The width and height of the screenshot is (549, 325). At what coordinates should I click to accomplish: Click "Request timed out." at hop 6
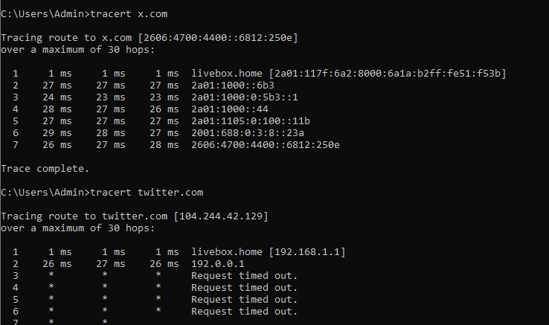[244, 311]
